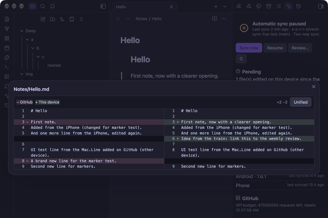Collapse folder c in the tree
This screenshot has height=218, width=328.
38,57
